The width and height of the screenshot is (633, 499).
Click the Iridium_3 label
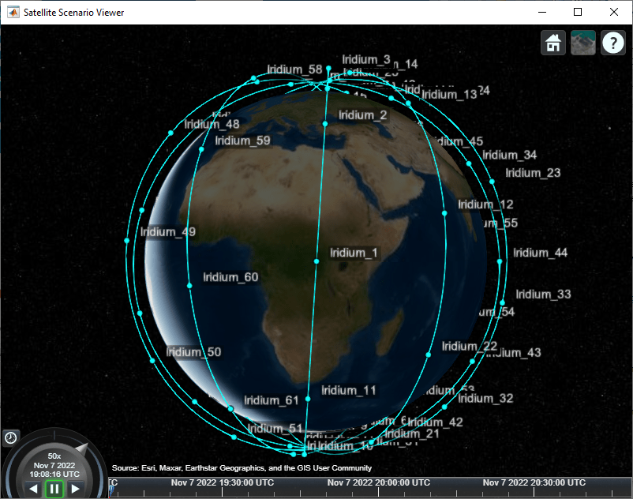pos(366,60)
